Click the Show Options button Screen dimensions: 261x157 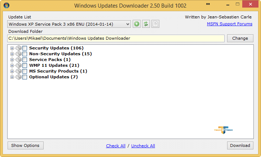coord(26,145)
